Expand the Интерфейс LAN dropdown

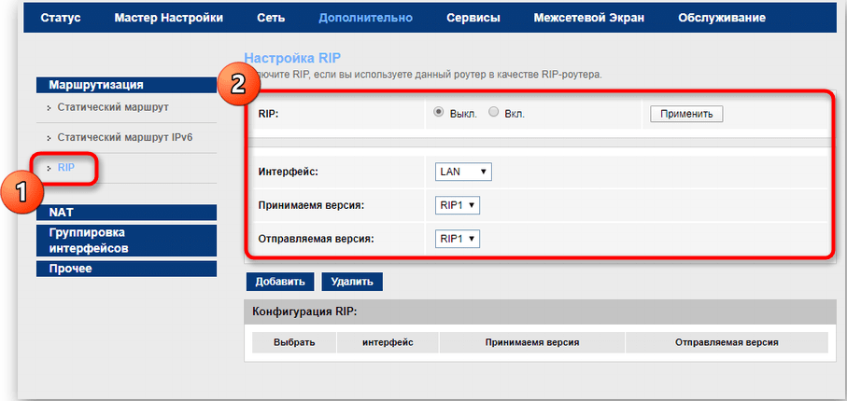point(463,173)
